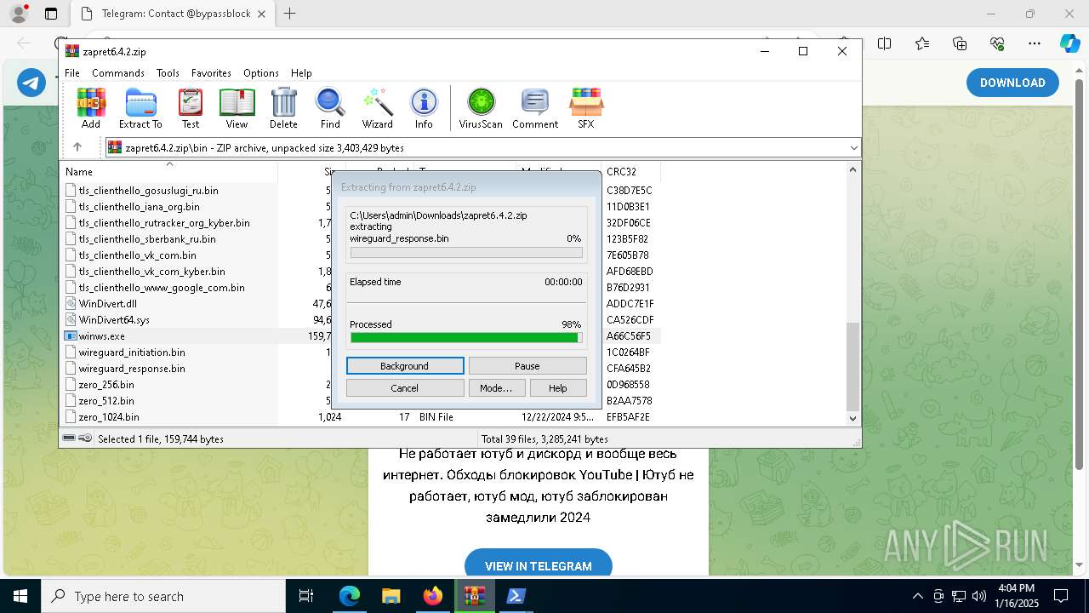This screenshot has height=613, width=1089.
Task: Run the VirusScan icon
Action: pyautogui.click(x=481, y=108)
